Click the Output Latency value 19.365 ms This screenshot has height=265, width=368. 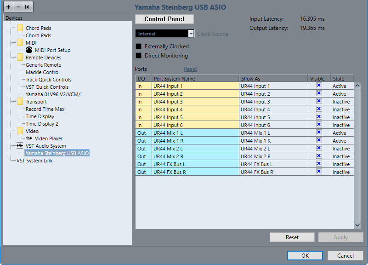tap(312, 28)
